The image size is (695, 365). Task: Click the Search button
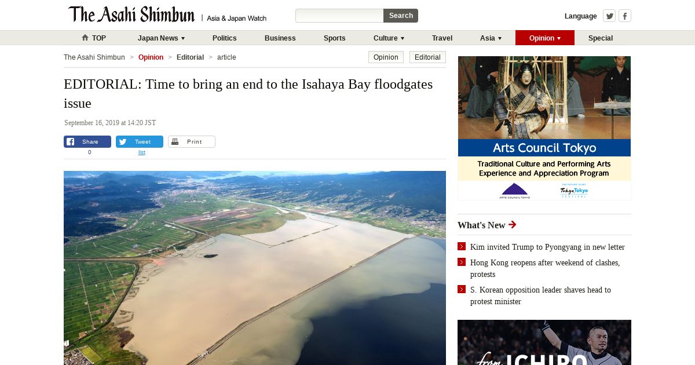click(x=401, y=16)
